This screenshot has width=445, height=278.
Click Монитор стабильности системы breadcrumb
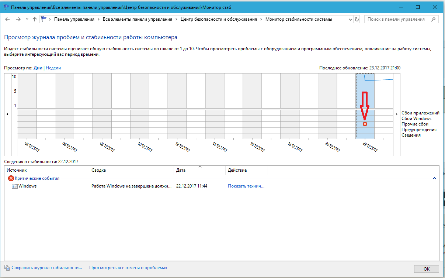[x=299, y=19]
